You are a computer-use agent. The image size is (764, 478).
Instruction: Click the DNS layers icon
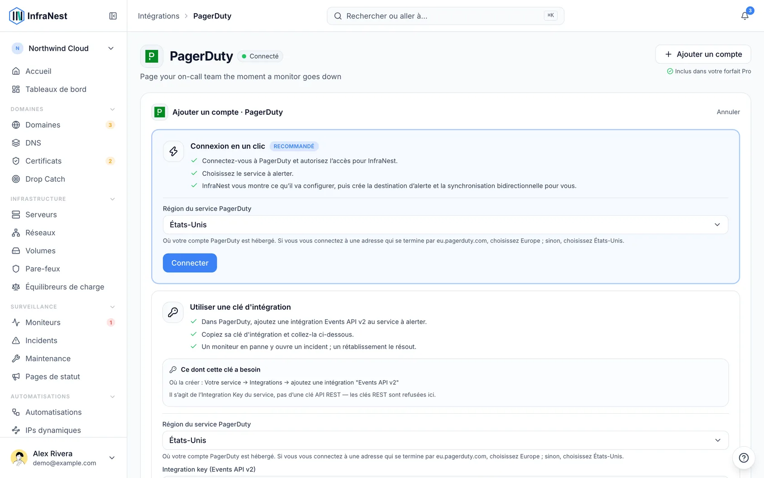[16, 143]
